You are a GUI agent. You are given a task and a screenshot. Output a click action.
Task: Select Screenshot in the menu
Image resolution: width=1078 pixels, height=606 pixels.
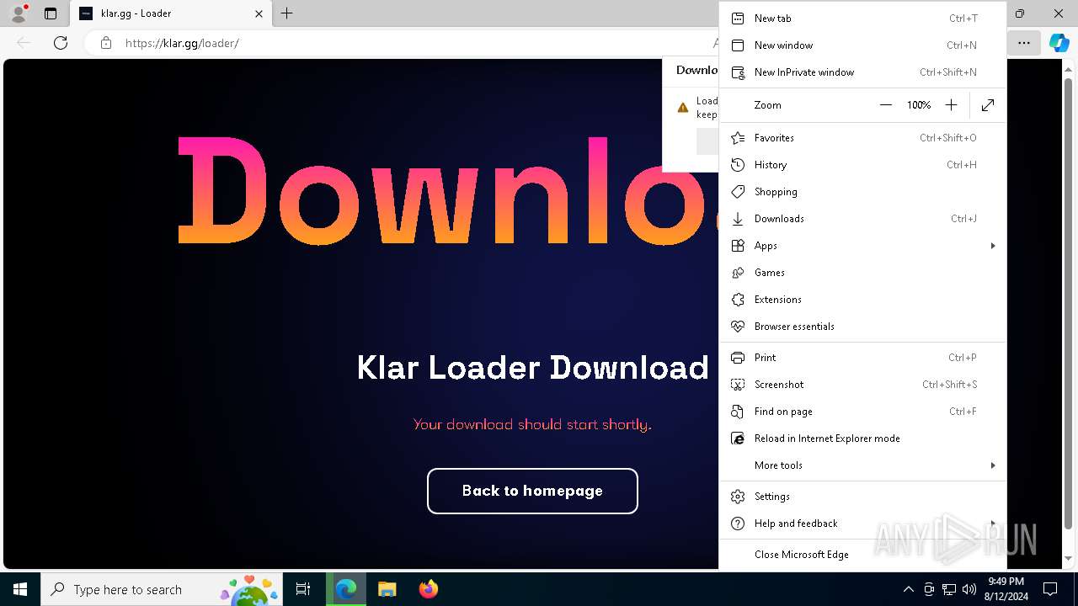point(863,385)
